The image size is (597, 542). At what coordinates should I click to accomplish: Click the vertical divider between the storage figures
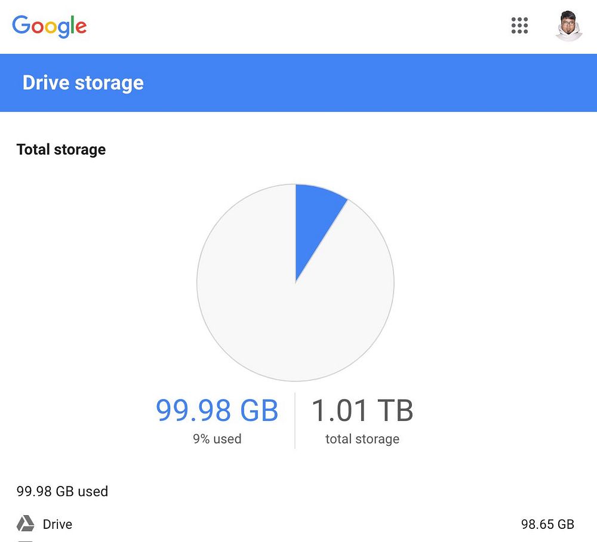pos(295,420)
